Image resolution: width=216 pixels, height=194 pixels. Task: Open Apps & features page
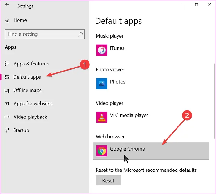[x=31, y=64]
